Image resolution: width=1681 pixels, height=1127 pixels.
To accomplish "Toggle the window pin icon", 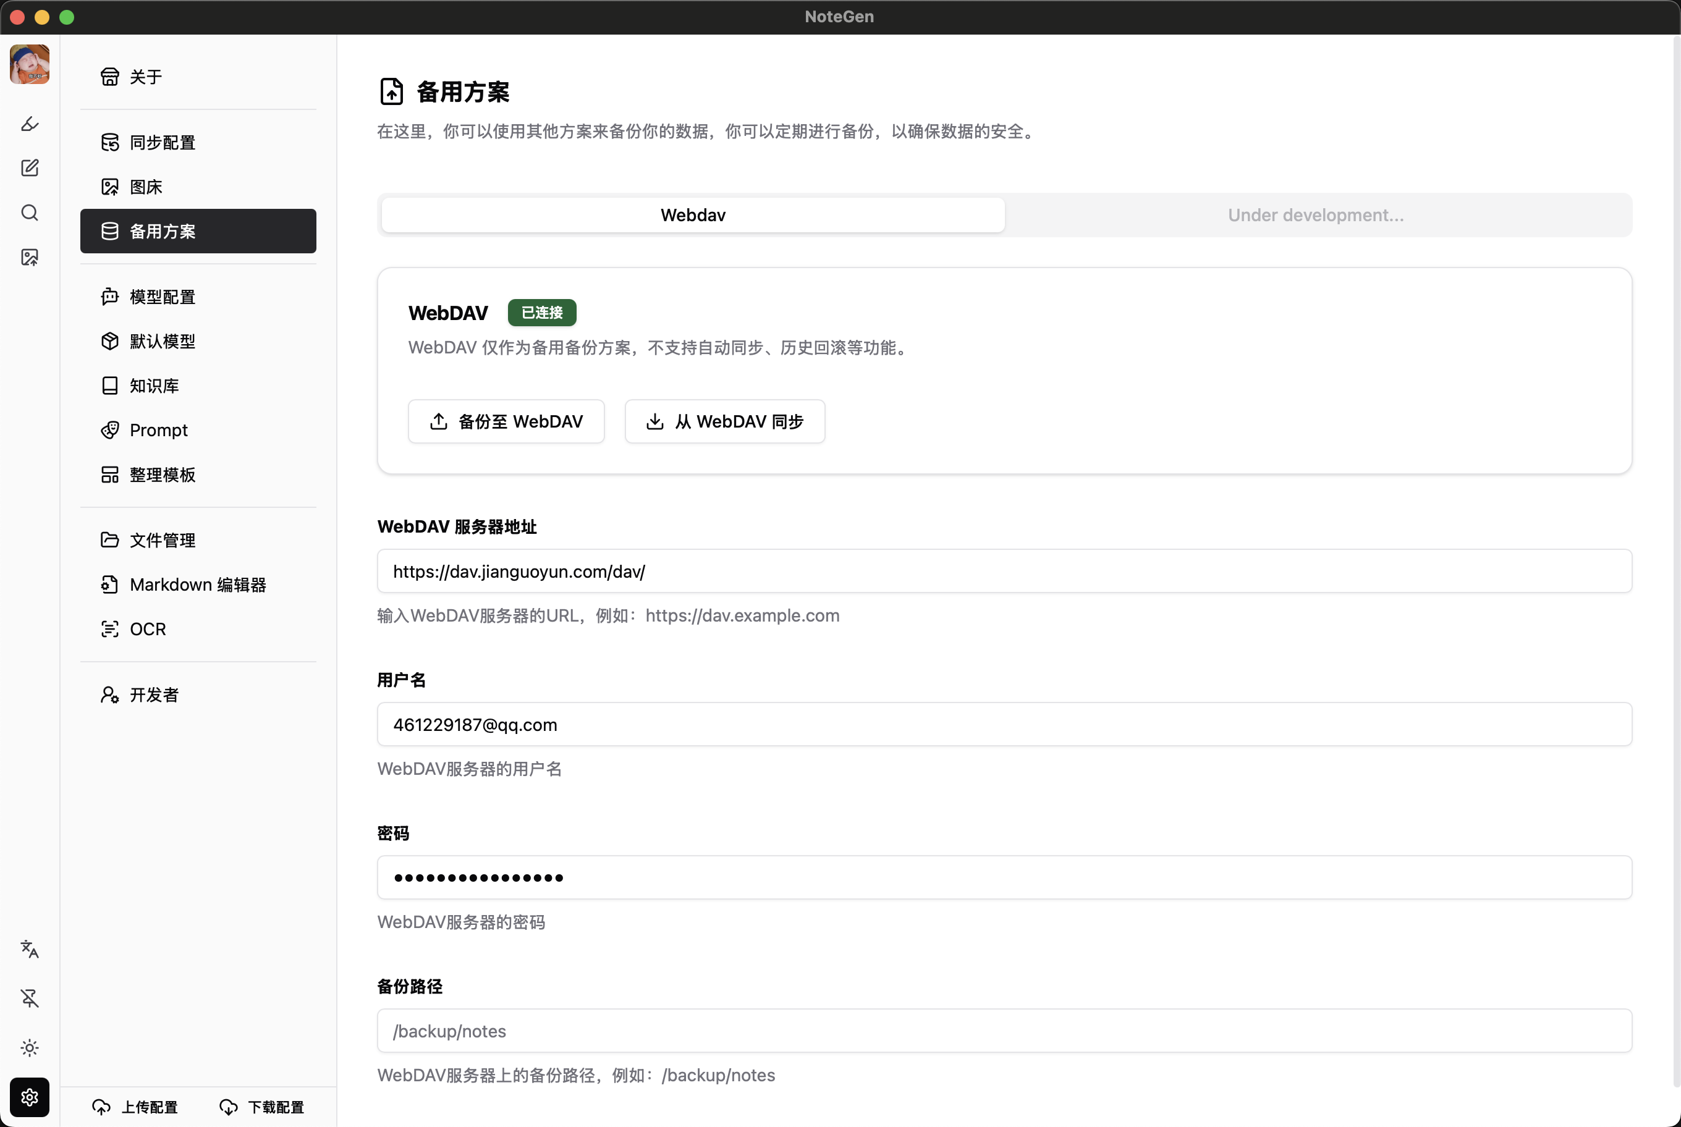I will tap(30, 998).
